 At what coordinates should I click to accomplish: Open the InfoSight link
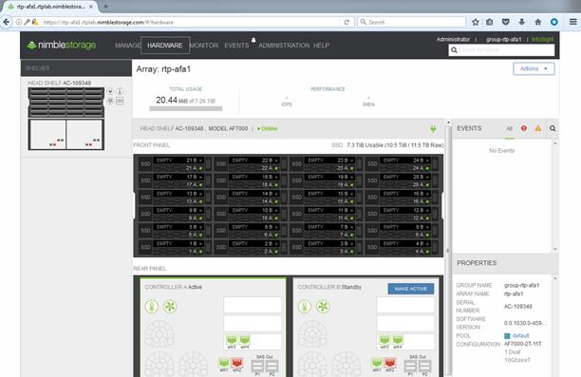(x=542, y=39)
